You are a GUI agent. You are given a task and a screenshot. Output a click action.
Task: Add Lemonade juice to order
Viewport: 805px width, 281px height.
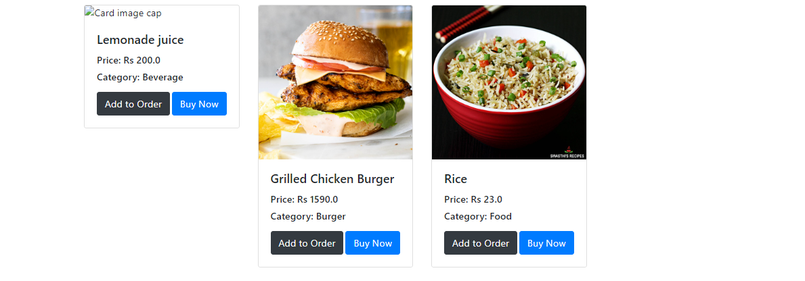[x=133, y=104]
